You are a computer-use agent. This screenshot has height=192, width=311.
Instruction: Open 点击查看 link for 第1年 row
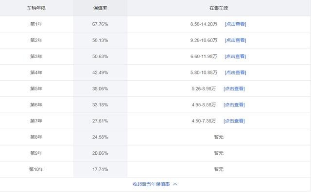click(x=235, y=24)
